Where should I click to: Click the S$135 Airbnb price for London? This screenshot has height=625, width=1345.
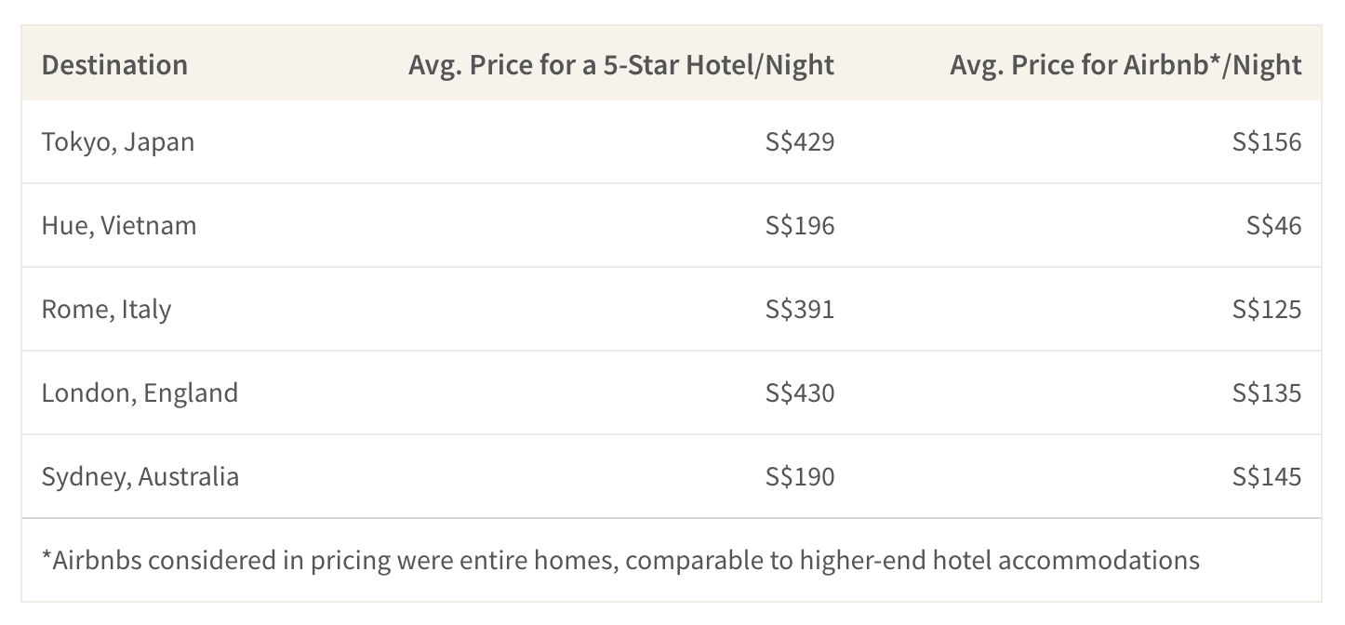tap(1267, 393)
